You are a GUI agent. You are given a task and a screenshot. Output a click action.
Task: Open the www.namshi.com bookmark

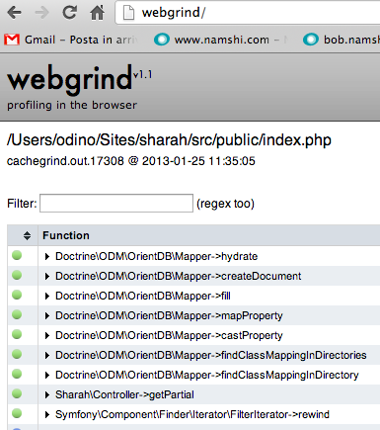(222, 40)
